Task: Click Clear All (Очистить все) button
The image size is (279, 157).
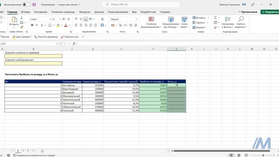Action: point(70,37)
